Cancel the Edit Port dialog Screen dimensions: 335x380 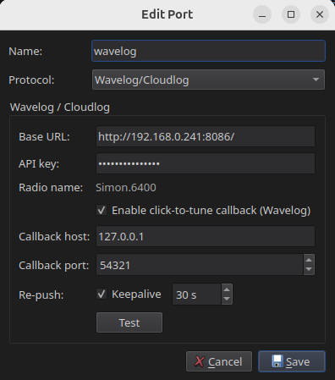219,361
